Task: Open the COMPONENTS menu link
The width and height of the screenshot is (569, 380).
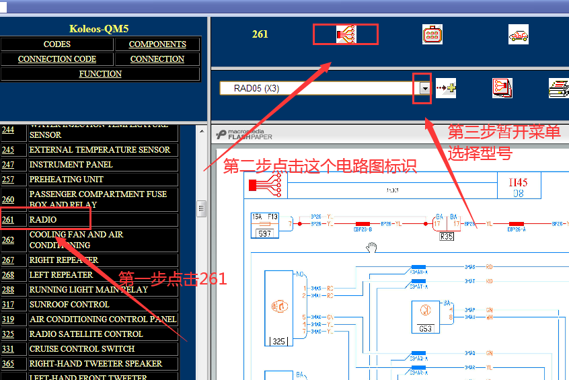Action: [157, 44]
